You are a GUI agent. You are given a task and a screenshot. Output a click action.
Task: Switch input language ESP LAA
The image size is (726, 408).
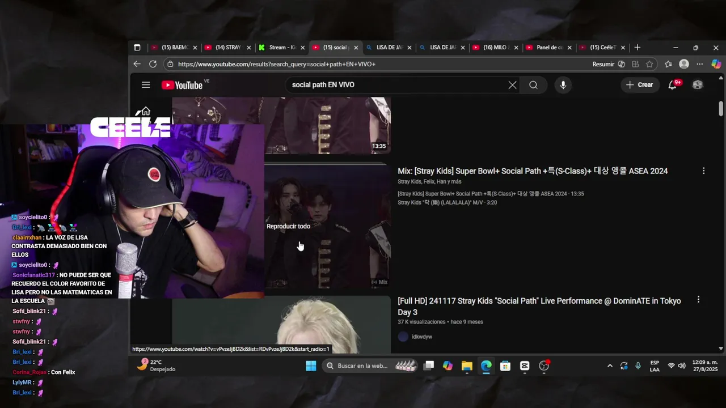click(655, 365)
